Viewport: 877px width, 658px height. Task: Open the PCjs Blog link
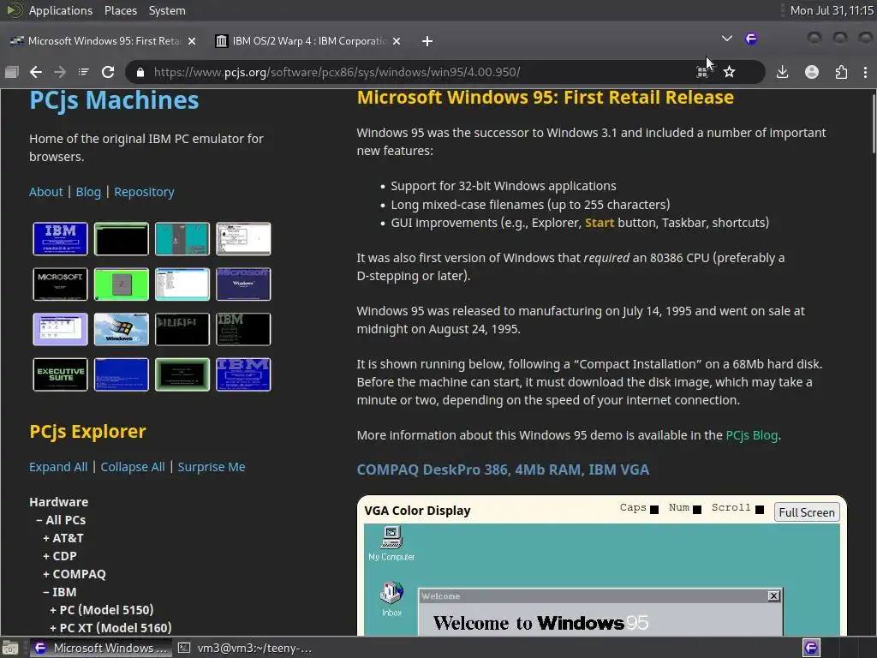coord(752,434)
